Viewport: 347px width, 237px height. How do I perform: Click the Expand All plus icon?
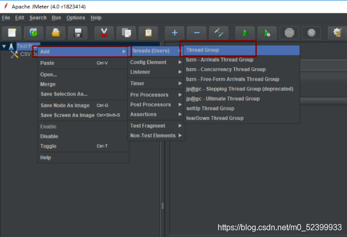point(175,33)
